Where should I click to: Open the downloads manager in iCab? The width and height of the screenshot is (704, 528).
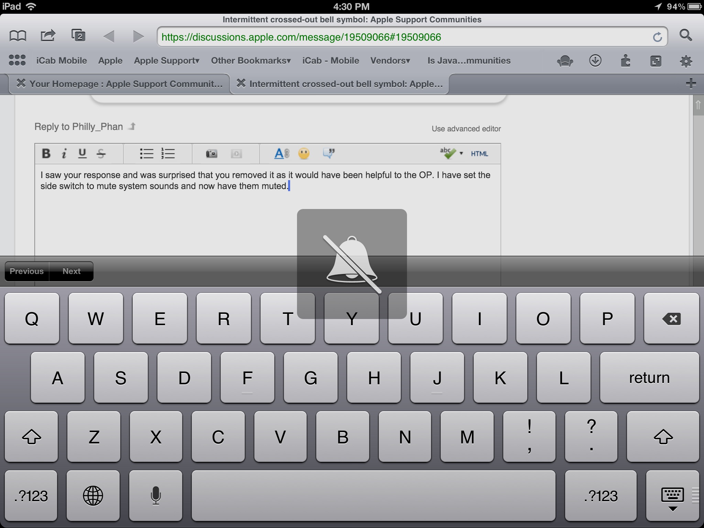tap(595, 61)
